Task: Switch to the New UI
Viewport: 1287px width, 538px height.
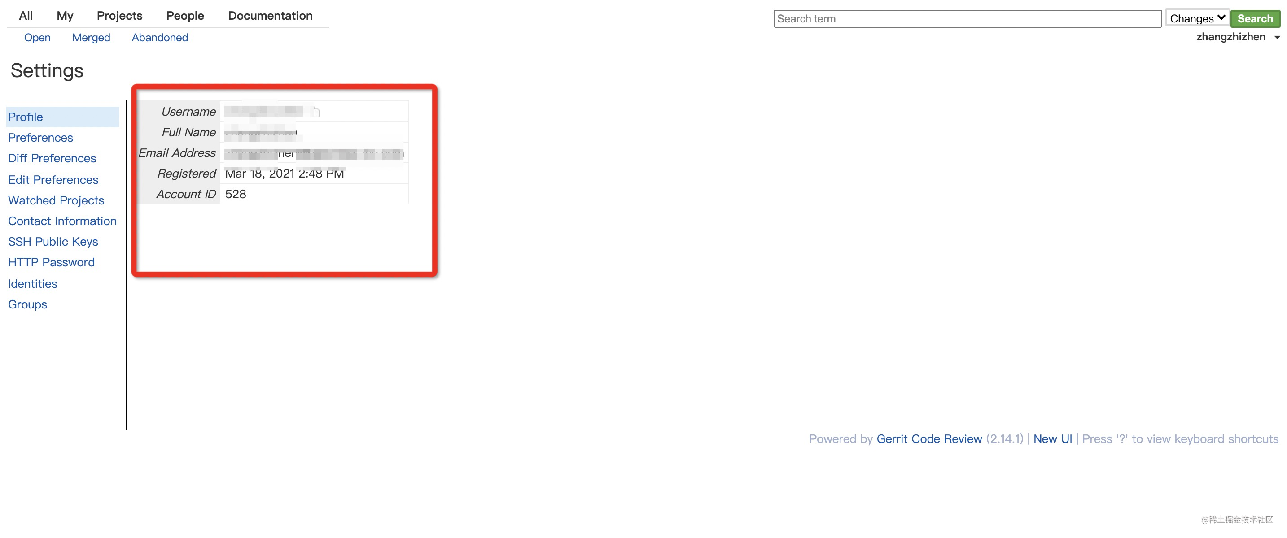Action: [1052, 438]
